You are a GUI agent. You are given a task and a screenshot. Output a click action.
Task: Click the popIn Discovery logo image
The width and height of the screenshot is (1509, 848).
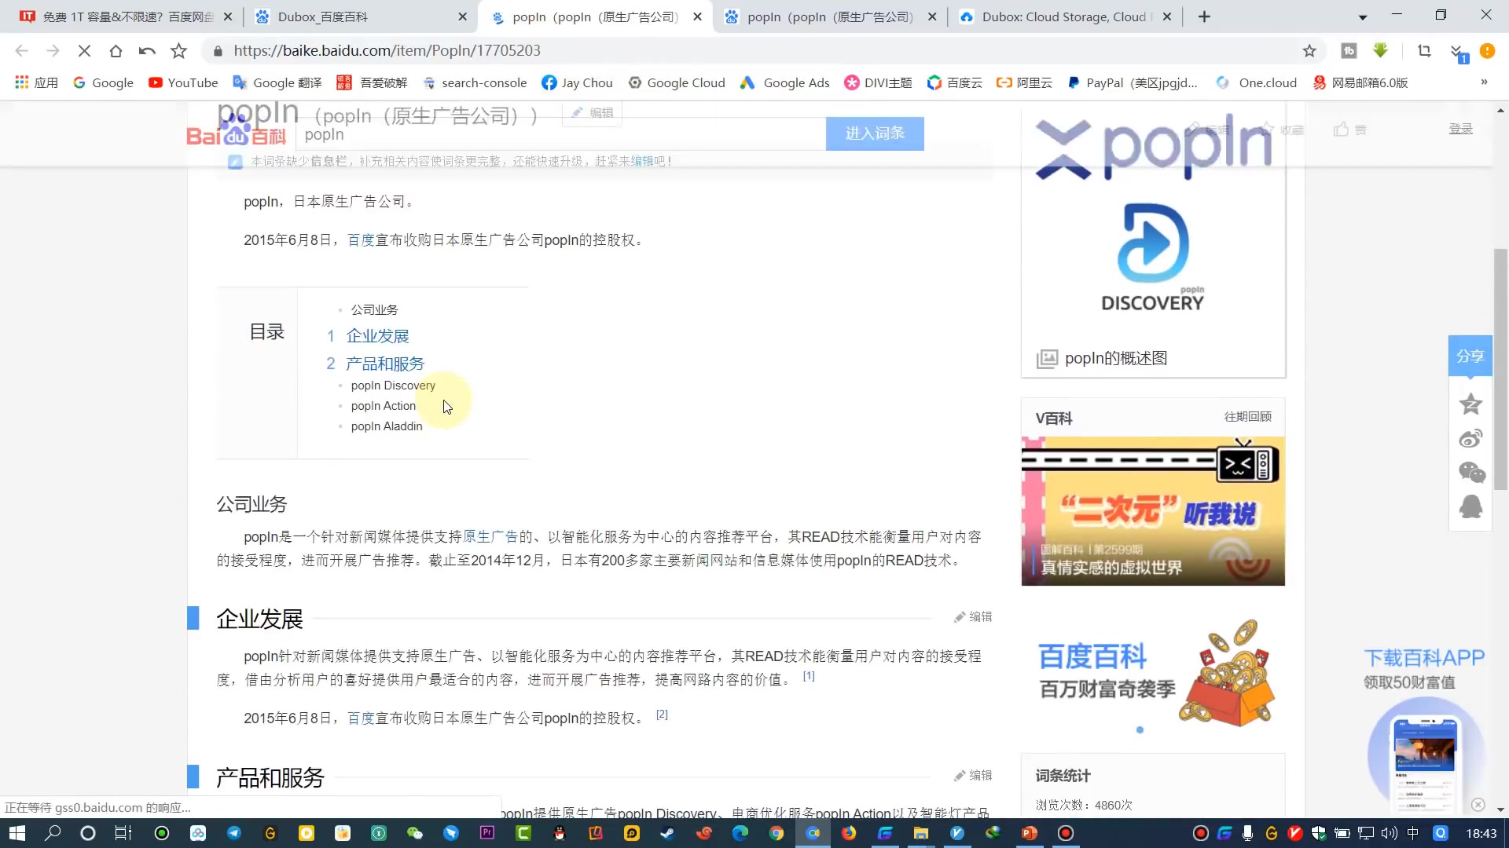coord(1153,258)
